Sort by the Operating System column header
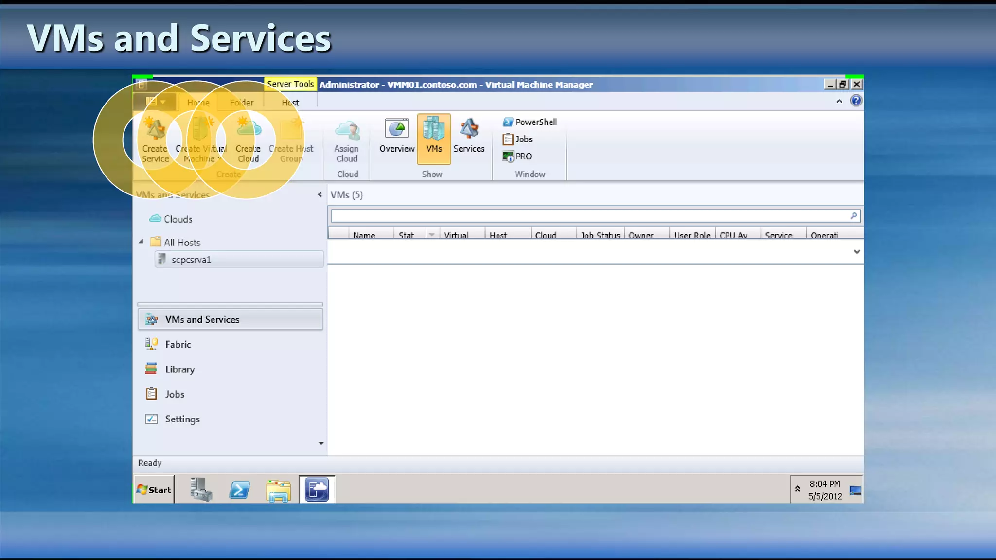Screen dimensions: 996x560 click(x=835, y=234)
